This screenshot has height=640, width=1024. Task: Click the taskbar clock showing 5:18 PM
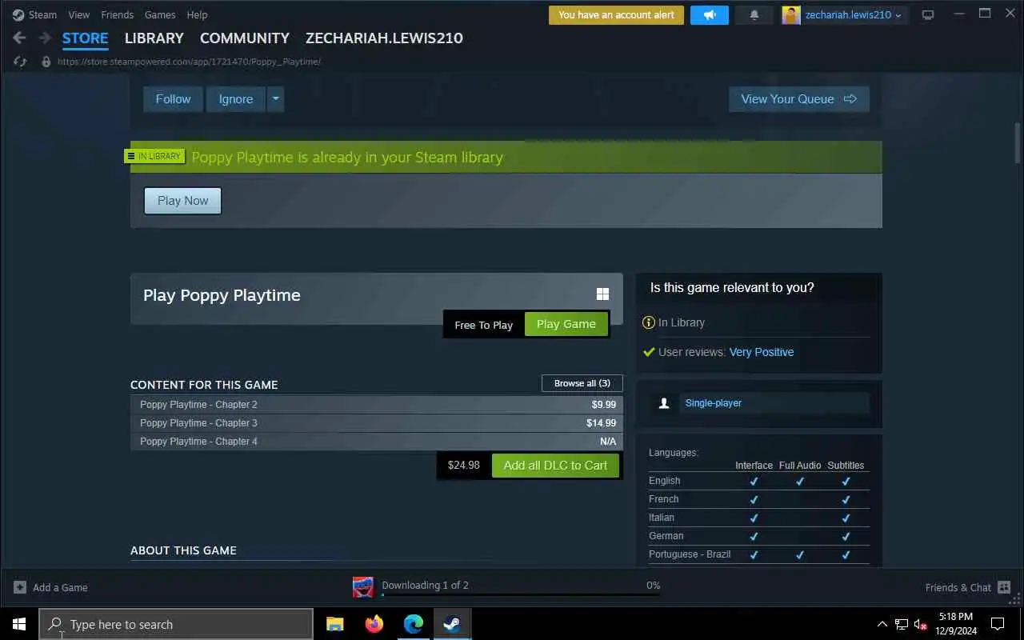[x=956, y=624]
